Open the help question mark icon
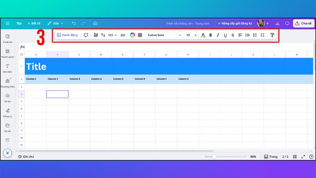The width and height of the screenshot is (316, 178). pos(311,157)
